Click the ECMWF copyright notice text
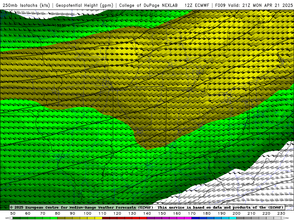 point(82,207)
